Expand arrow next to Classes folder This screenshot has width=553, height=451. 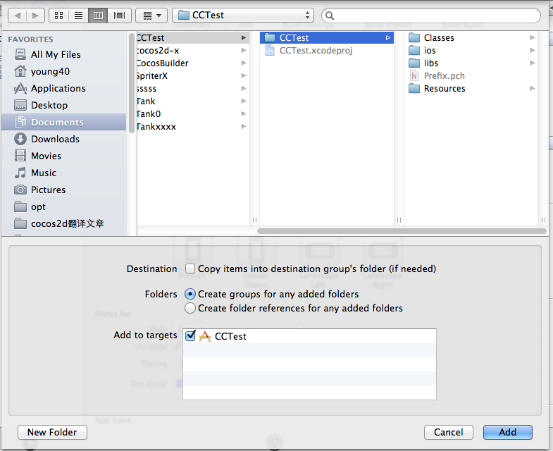(532, 38)
